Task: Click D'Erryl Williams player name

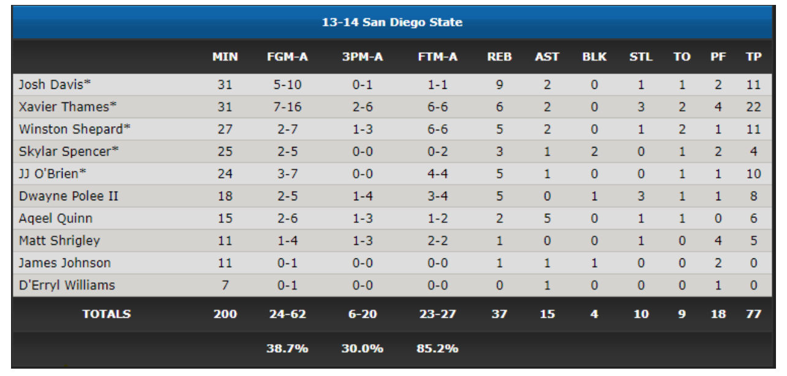Action: (x=67, y=285)
